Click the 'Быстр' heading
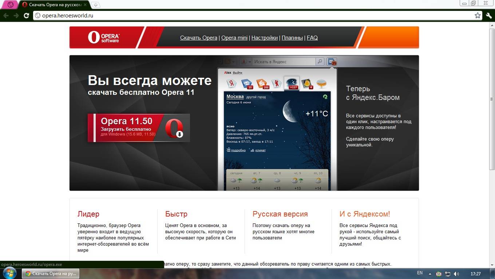Screen dimensions: 495x279 176,214
